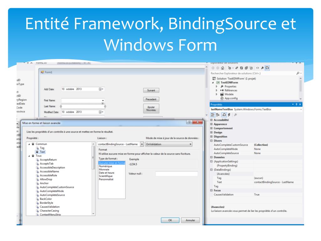The width and height of the screenshot is (321, 241).
Task: Select Monnaie format type
Action: tap(104, 169)
